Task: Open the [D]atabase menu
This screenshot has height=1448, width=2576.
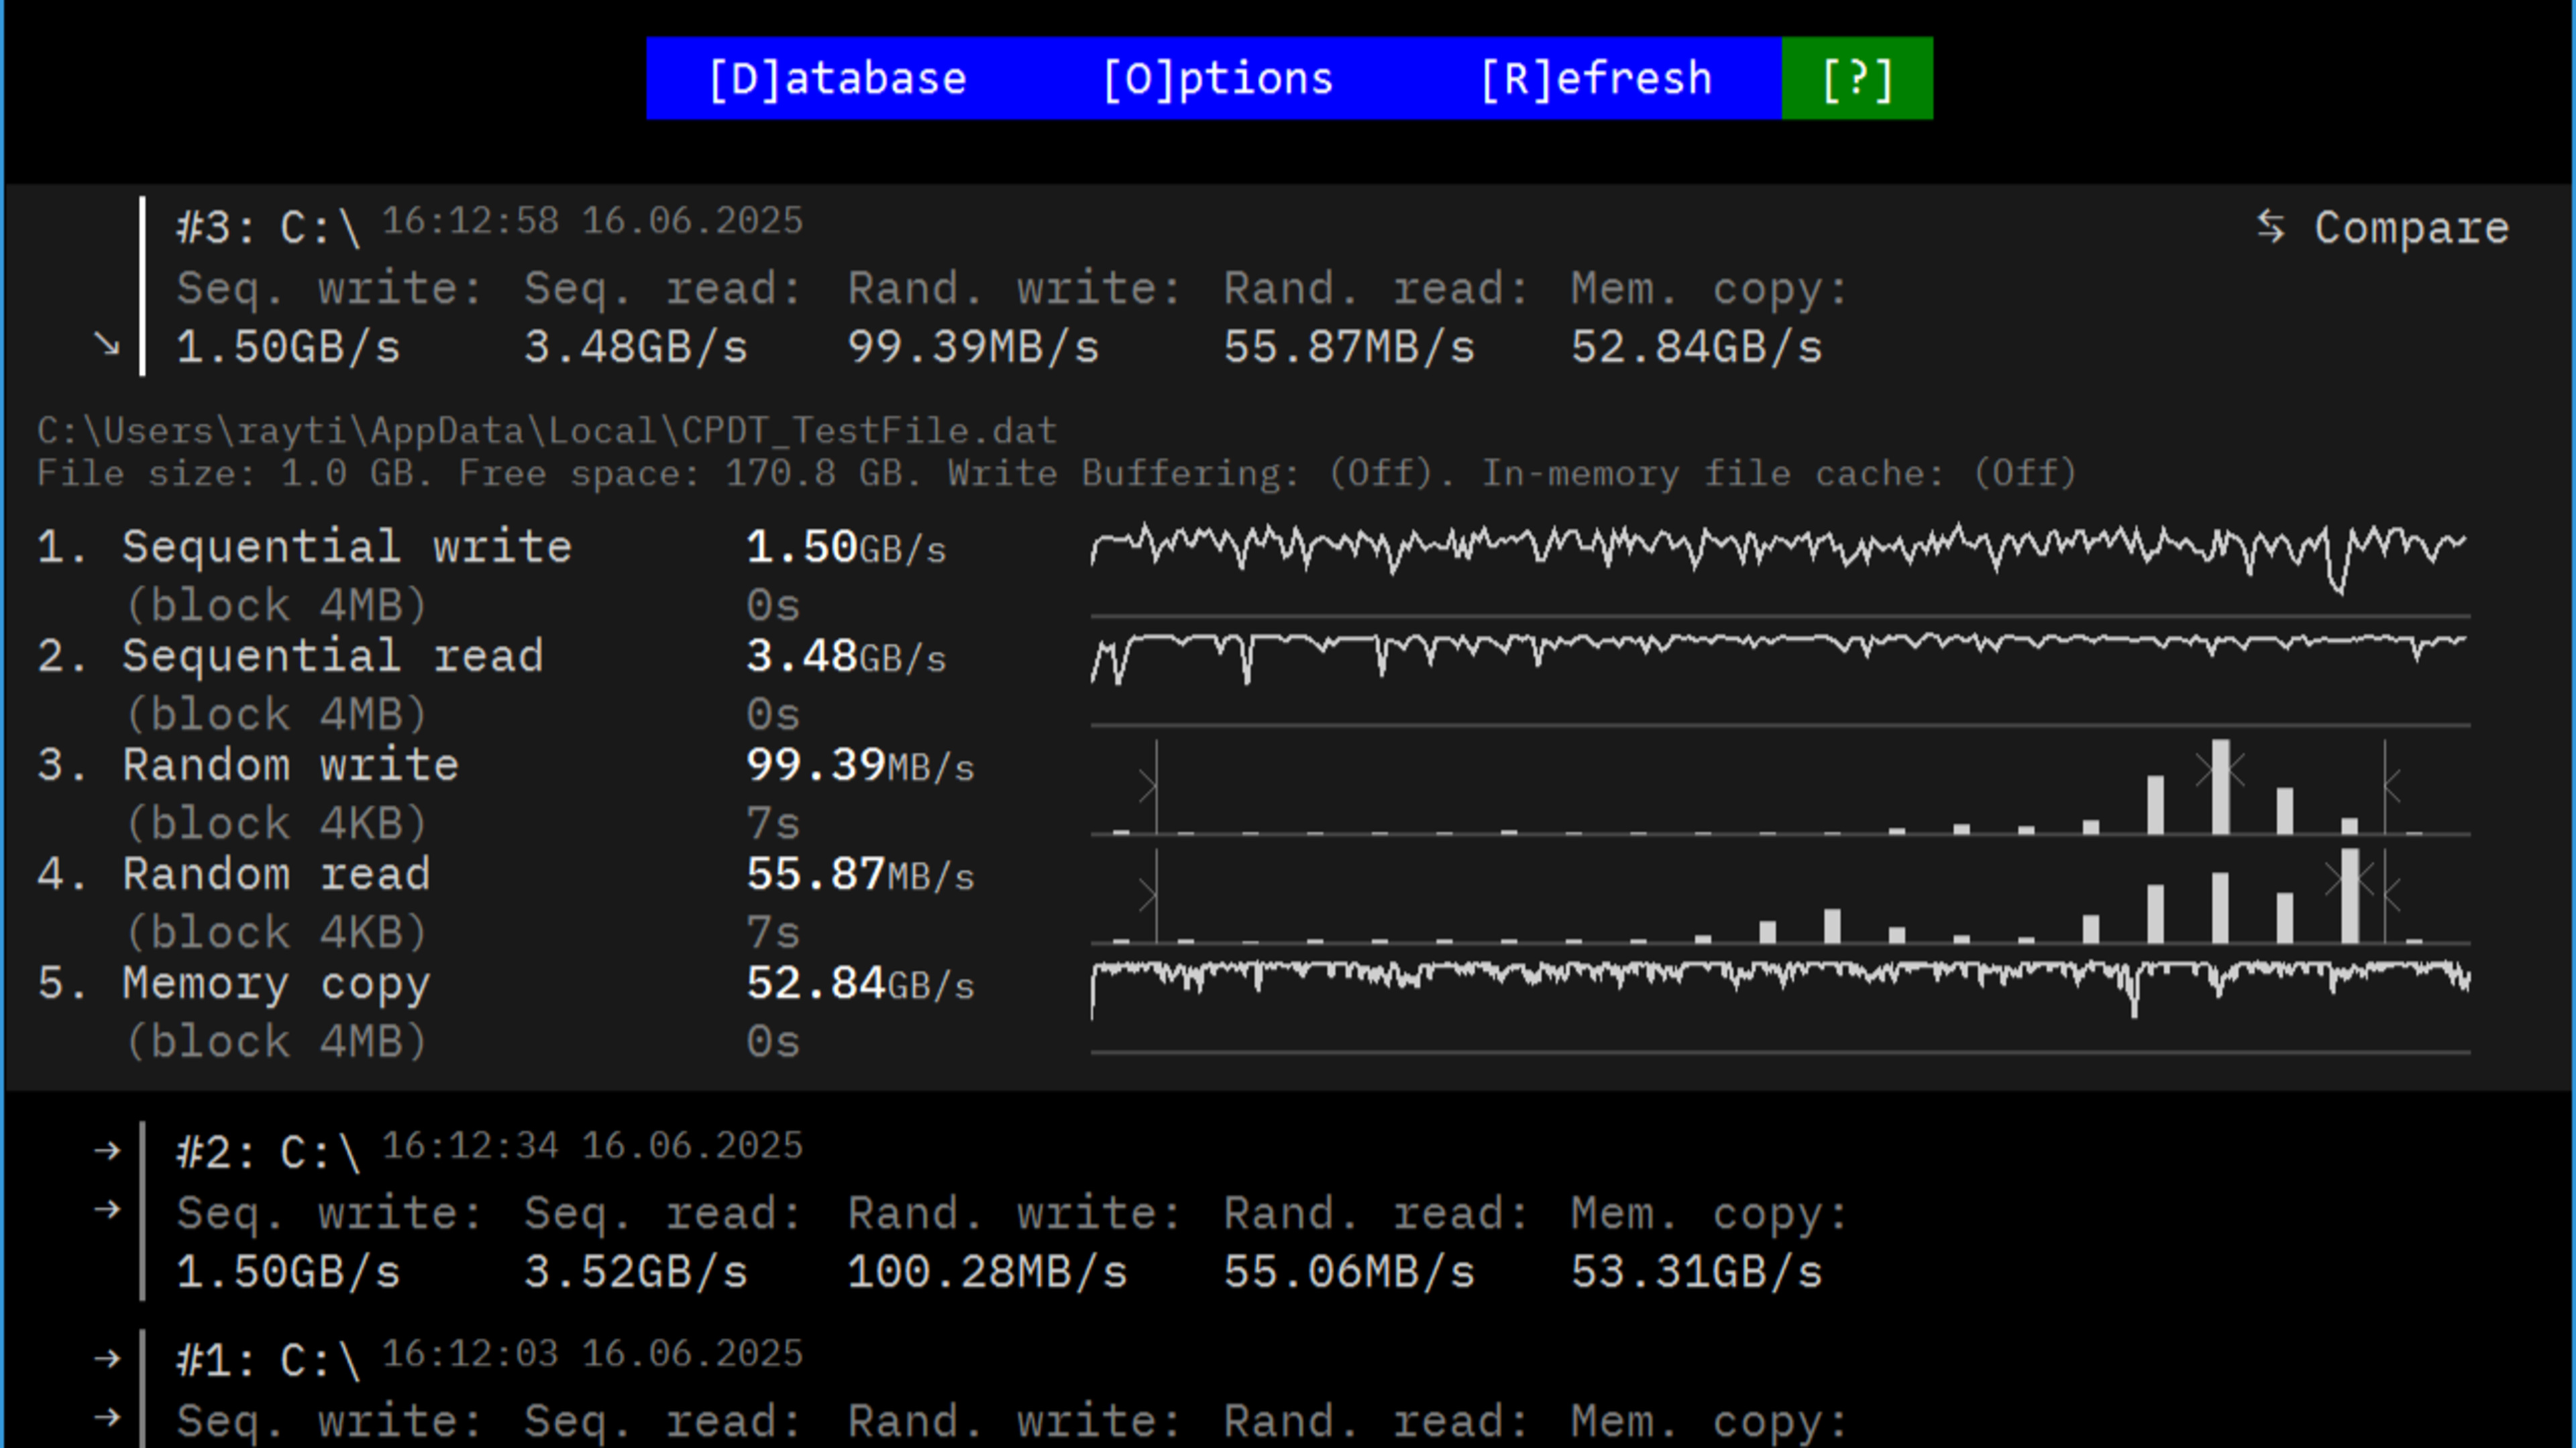Action: (x=838, y=79)
